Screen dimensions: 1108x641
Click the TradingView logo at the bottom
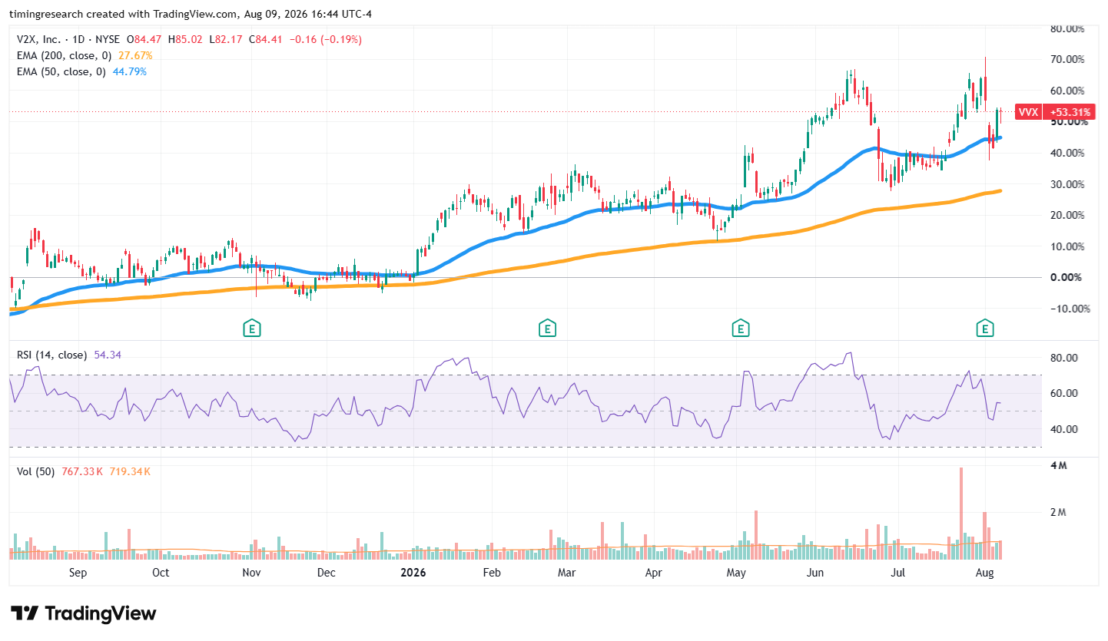[83, 613]
